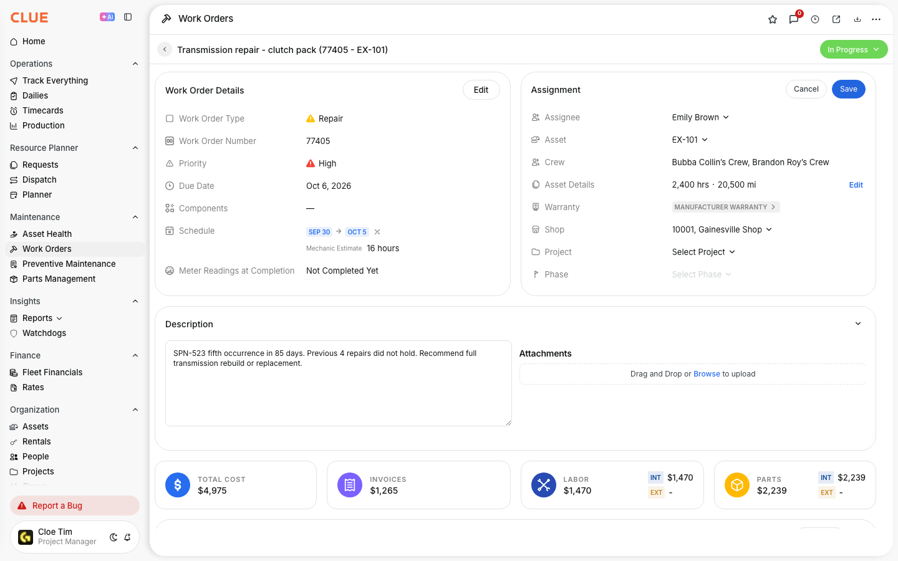Click the Invoices receipt icon
This screenshot has width=898, height=561.
tap(350, 485)
